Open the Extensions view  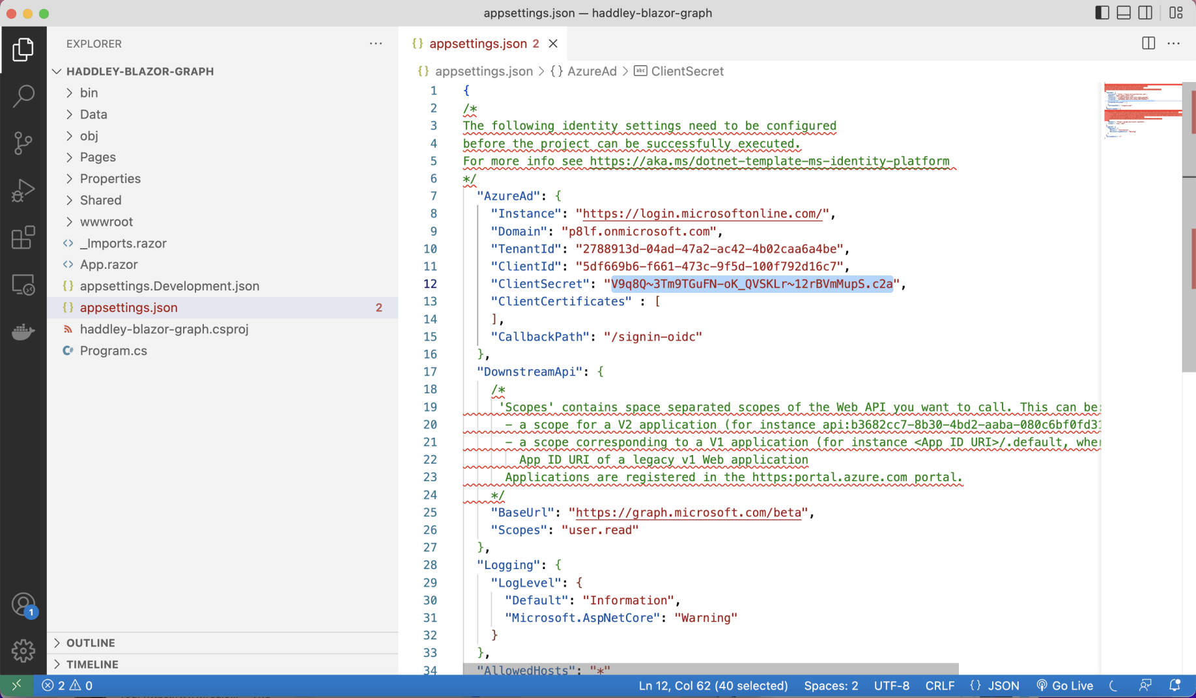[23, 238]
